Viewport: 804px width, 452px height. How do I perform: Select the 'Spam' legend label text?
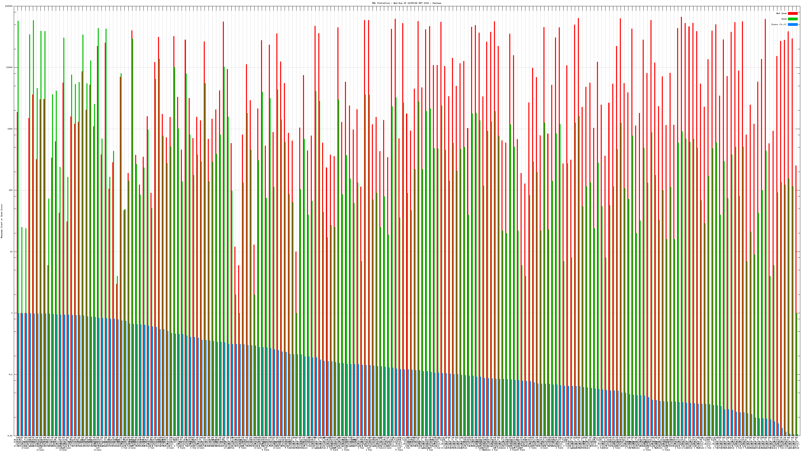784,19
